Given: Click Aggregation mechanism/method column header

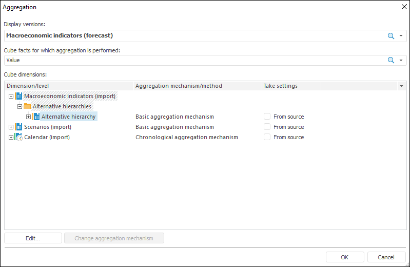Looking at the screenshot, I should 179,86.
